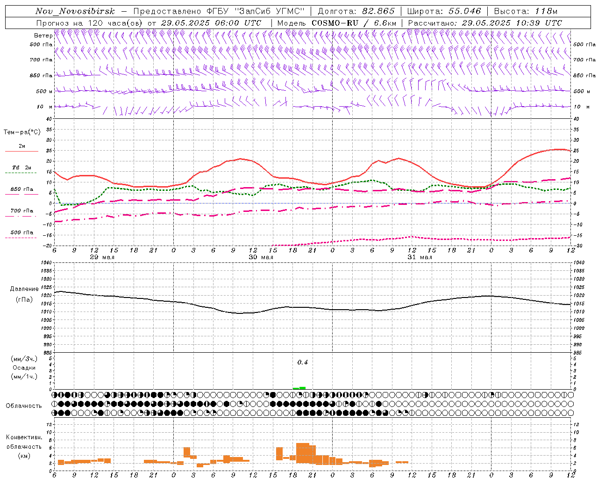Viewport: 598px width, 479px height.
Task: Click the Долгота: 82.865 header value
Action: coord(356,11)
